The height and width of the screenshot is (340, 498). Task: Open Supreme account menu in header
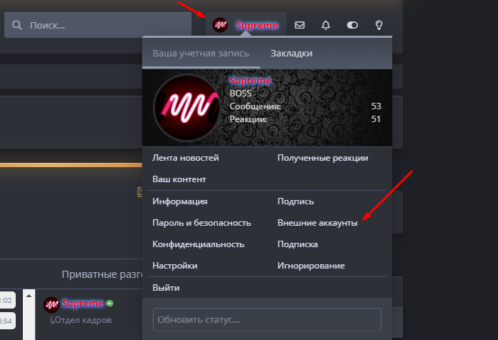[x=246, y=25]
